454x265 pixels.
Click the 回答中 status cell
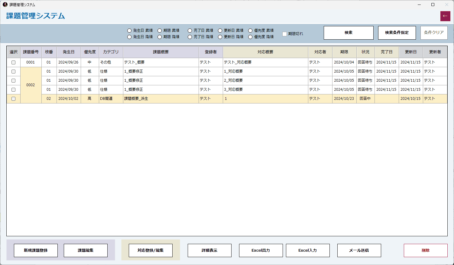tap(365, 99)
